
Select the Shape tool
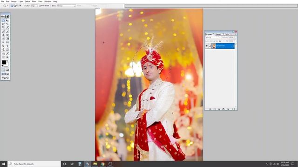pyautogui.click(x=7, y=50)
